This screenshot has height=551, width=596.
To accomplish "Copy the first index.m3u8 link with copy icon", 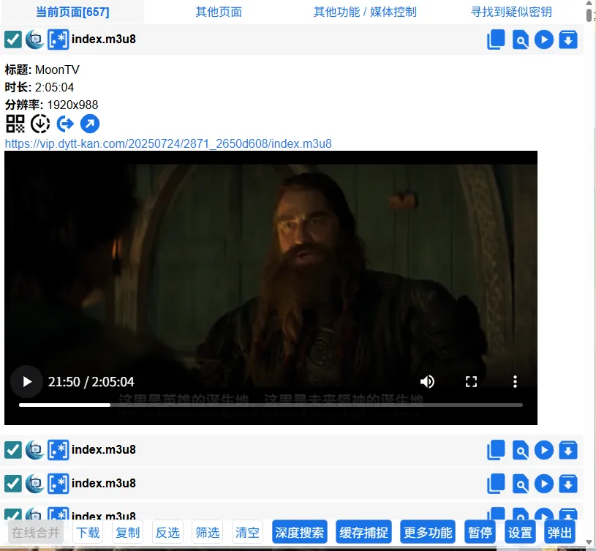I will tap(496, 40).
